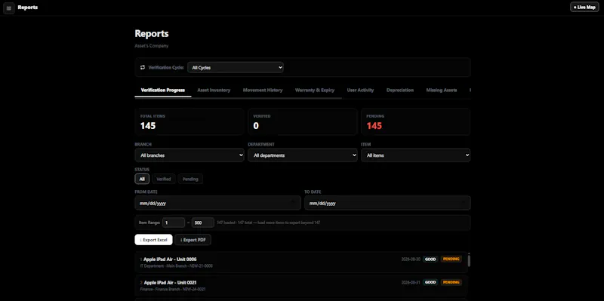Click the large Reports page heading
The image size is (604, 301).
click(152, 33)
